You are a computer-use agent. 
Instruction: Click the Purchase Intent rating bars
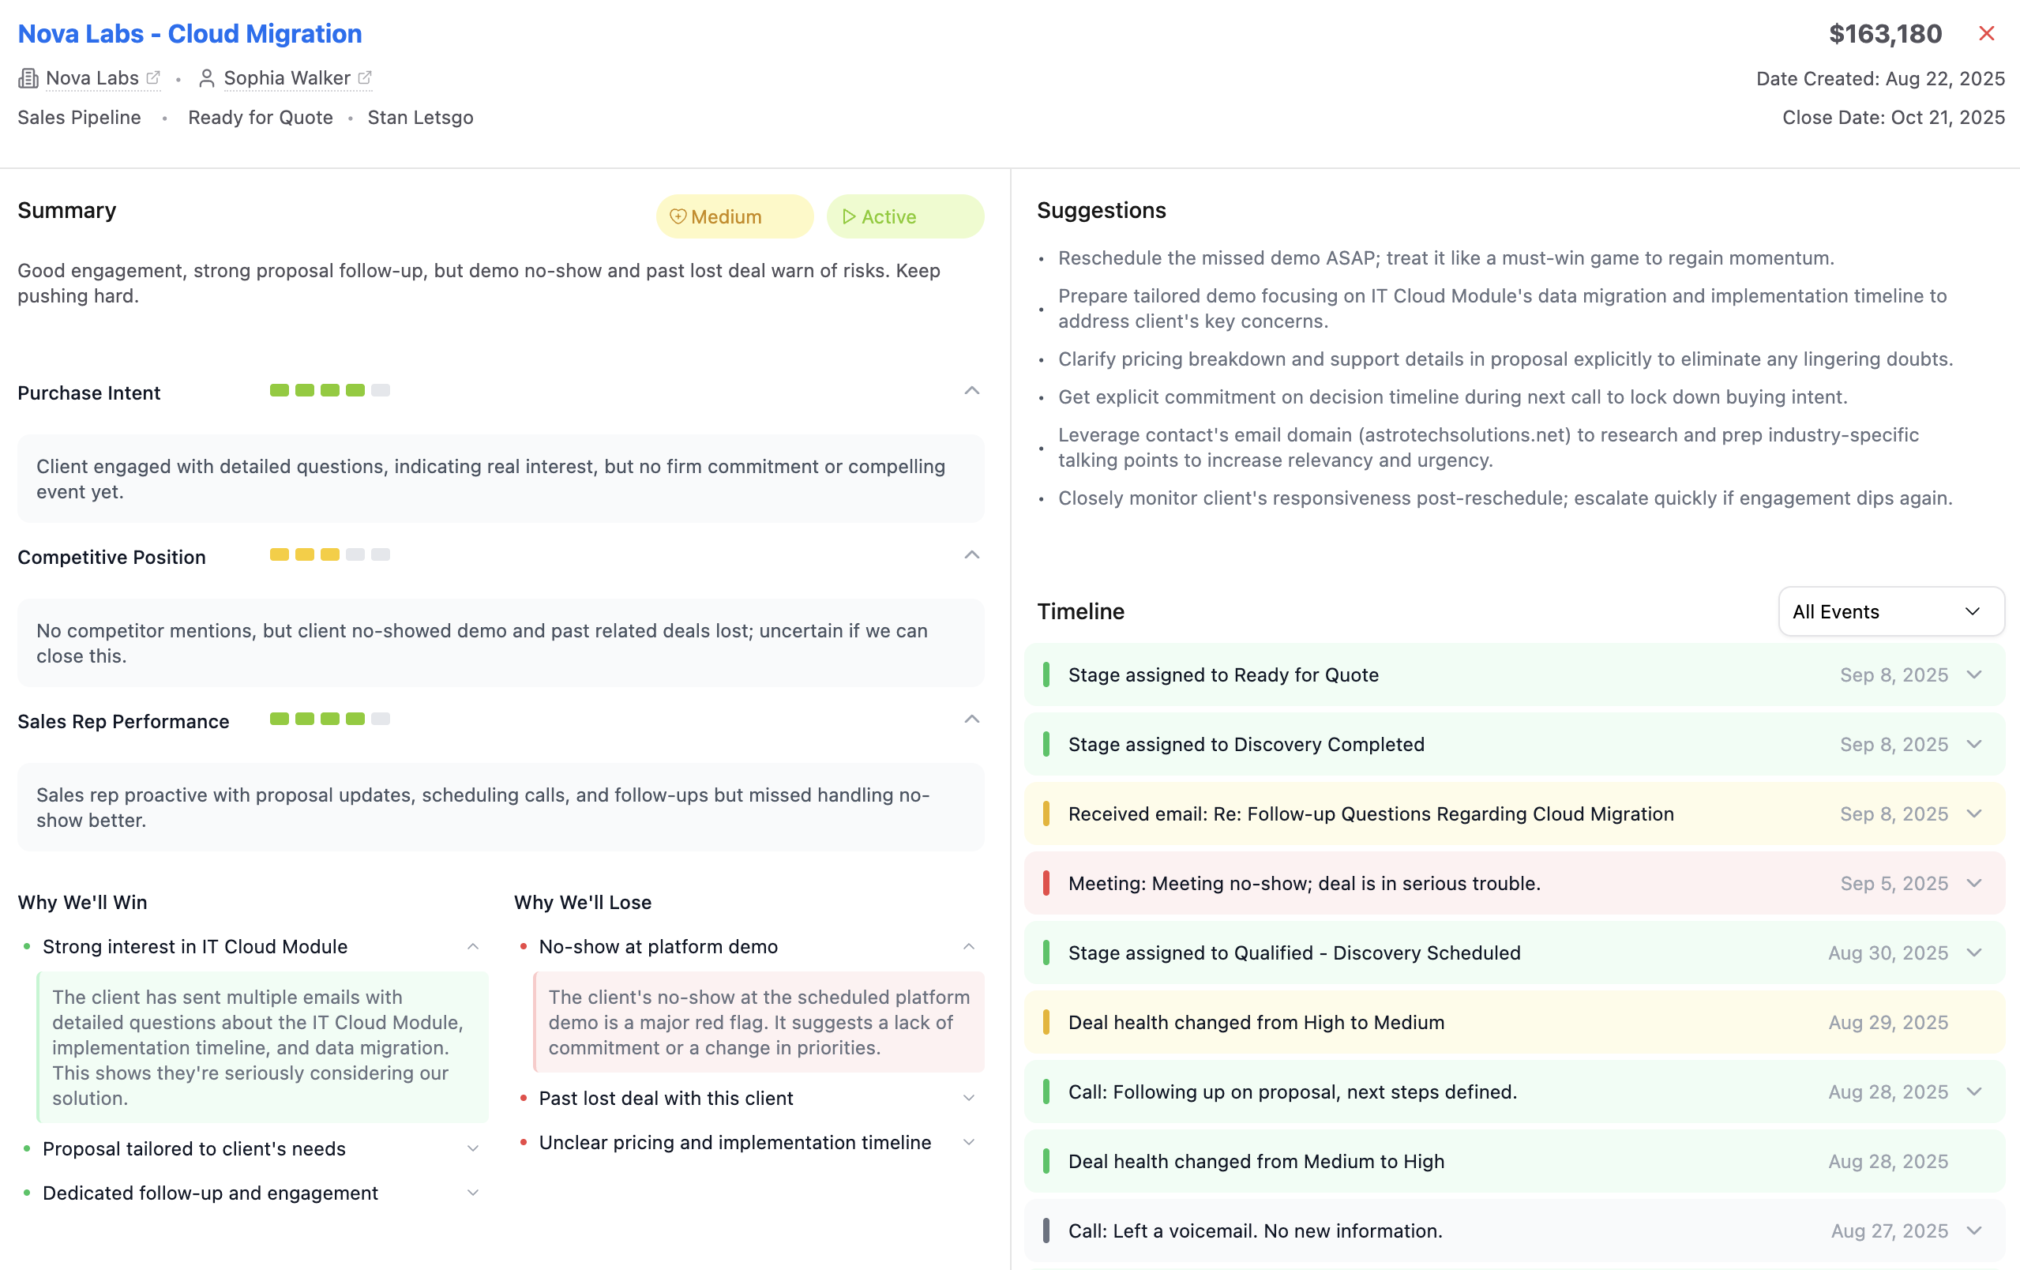[329, 391]
